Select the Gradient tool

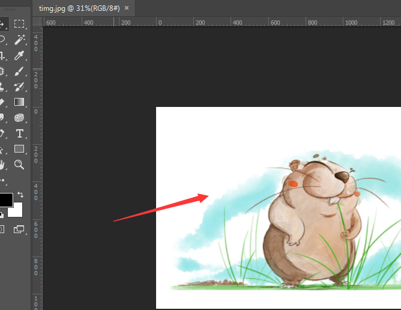coord(19,102)
